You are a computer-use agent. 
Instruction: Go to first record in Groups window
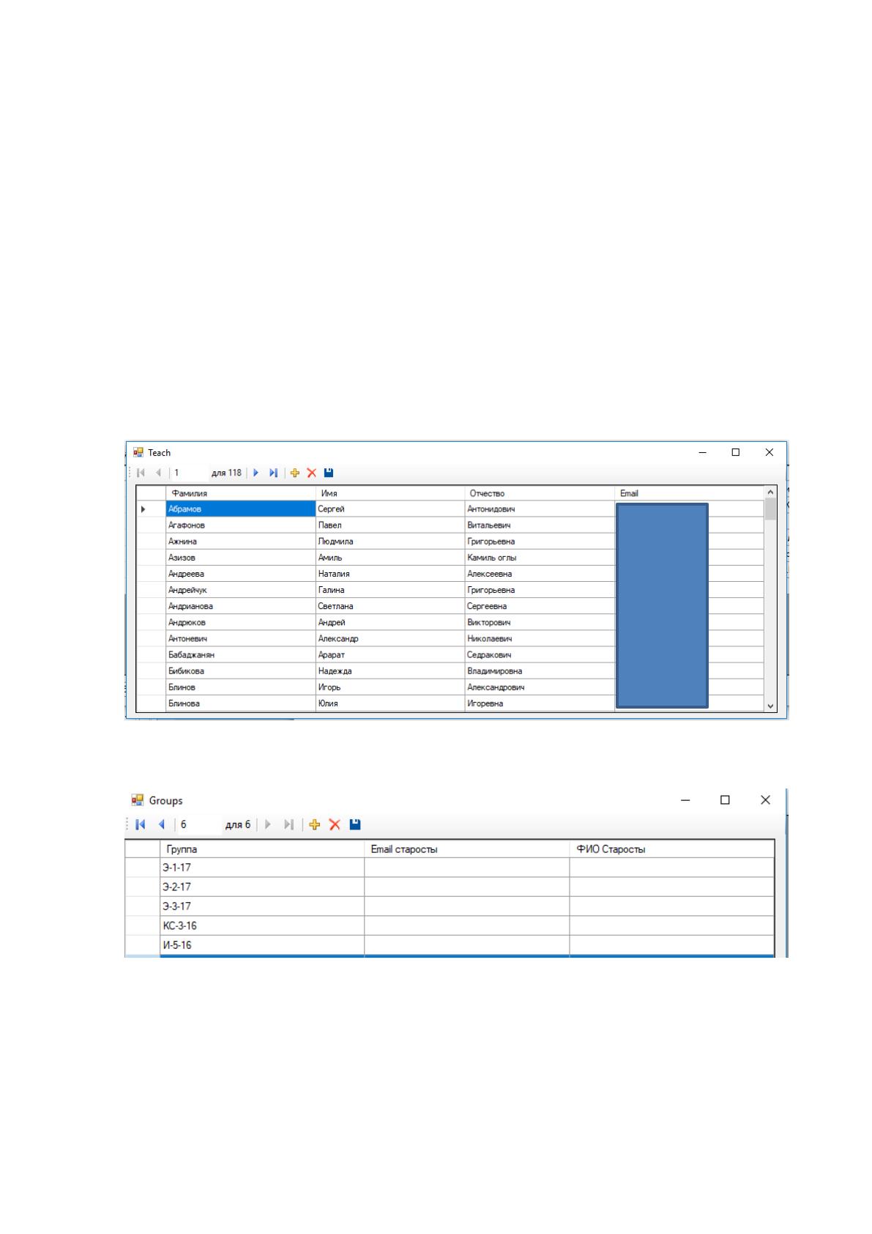click(x=141, y=824)
